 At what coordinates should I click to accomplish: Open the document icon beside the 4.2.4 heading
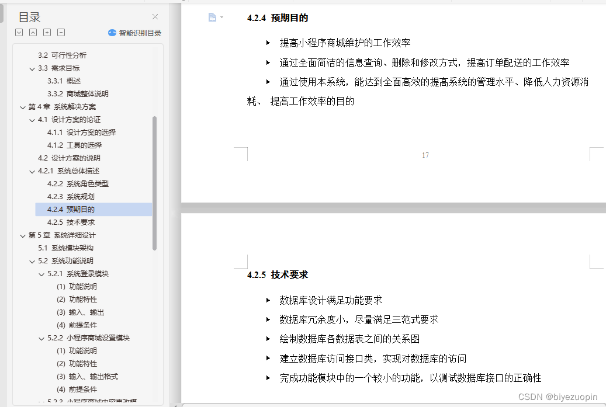(212, 17)
